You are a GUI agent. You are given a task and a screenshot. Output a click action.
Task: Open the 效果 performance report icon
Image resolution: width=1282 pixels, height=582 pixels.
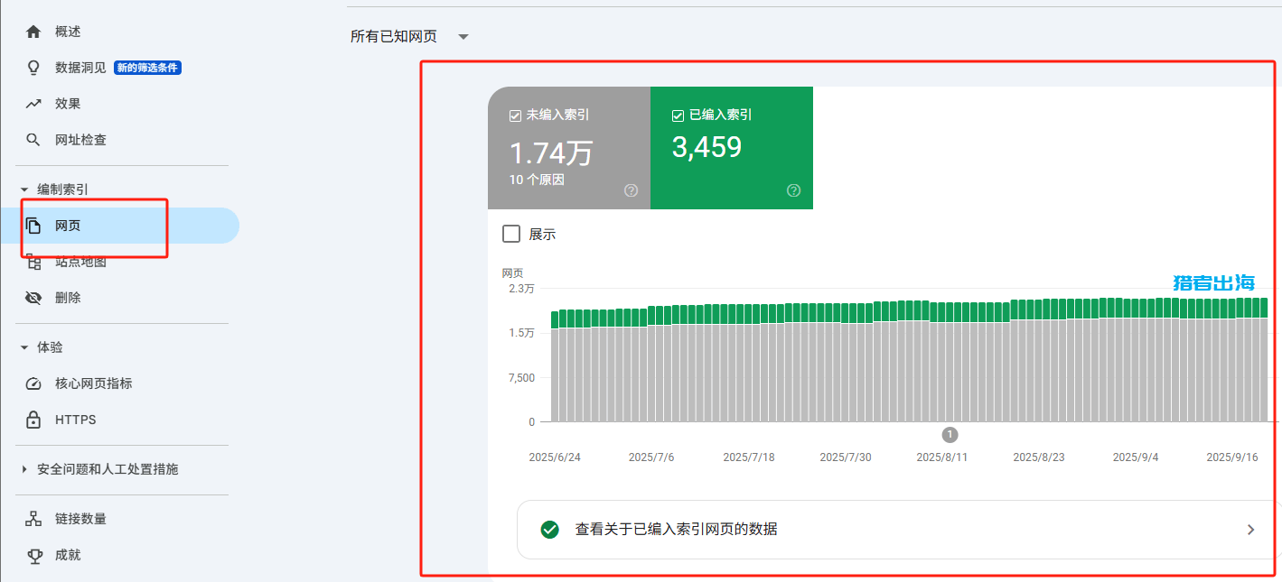click(x=33, y=103)
